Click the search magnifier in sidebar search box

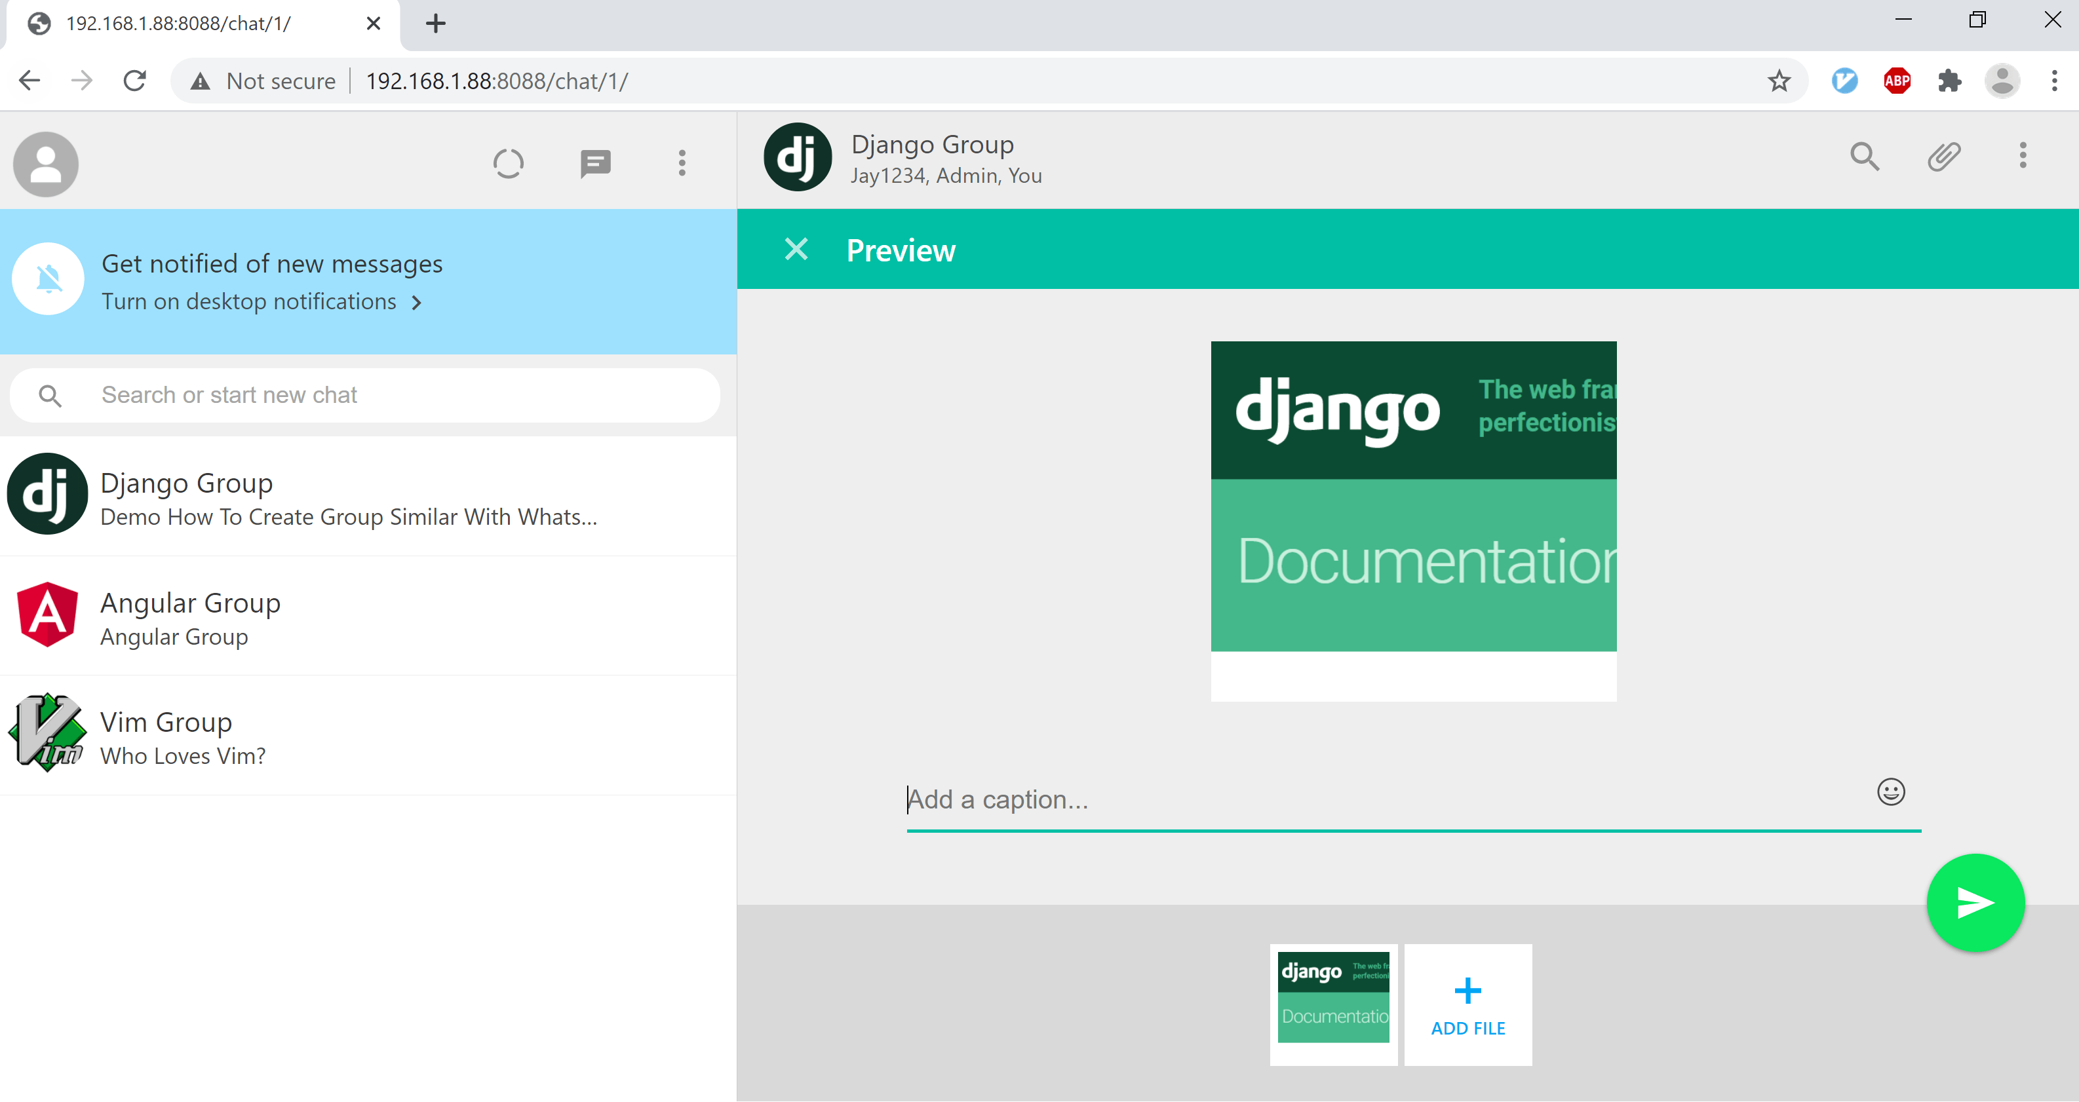tap(50, 395)
